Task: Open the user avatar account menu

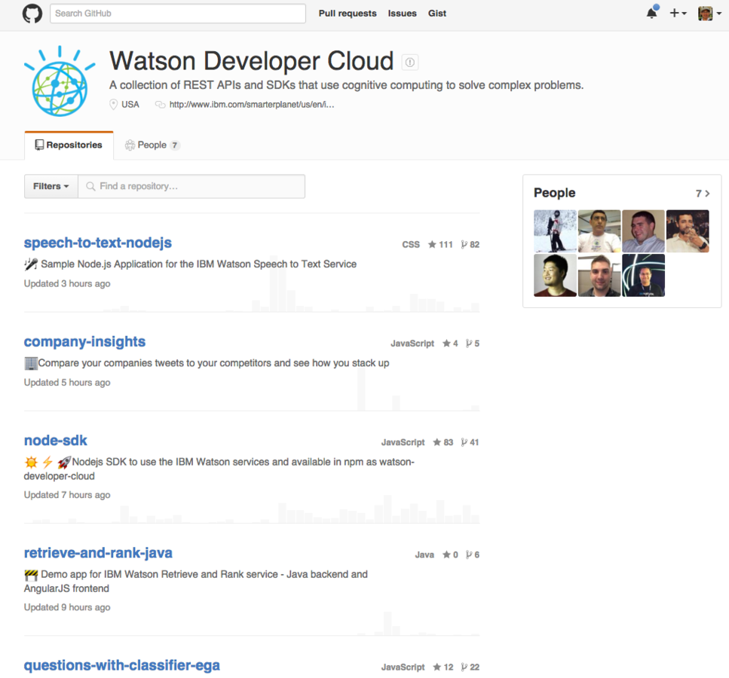Action: 709,13
